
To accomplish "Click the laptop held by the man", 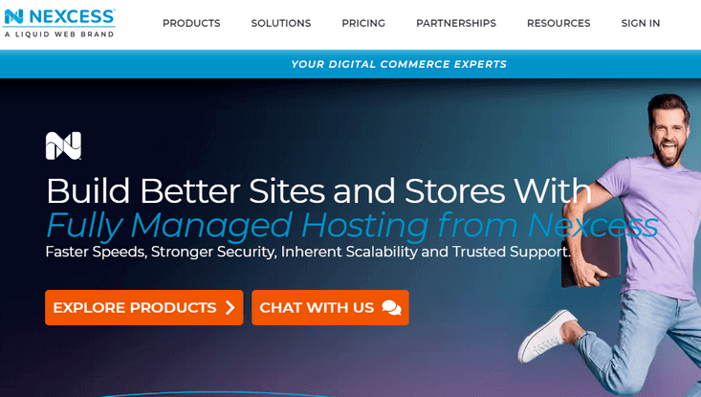I will 591,258.
